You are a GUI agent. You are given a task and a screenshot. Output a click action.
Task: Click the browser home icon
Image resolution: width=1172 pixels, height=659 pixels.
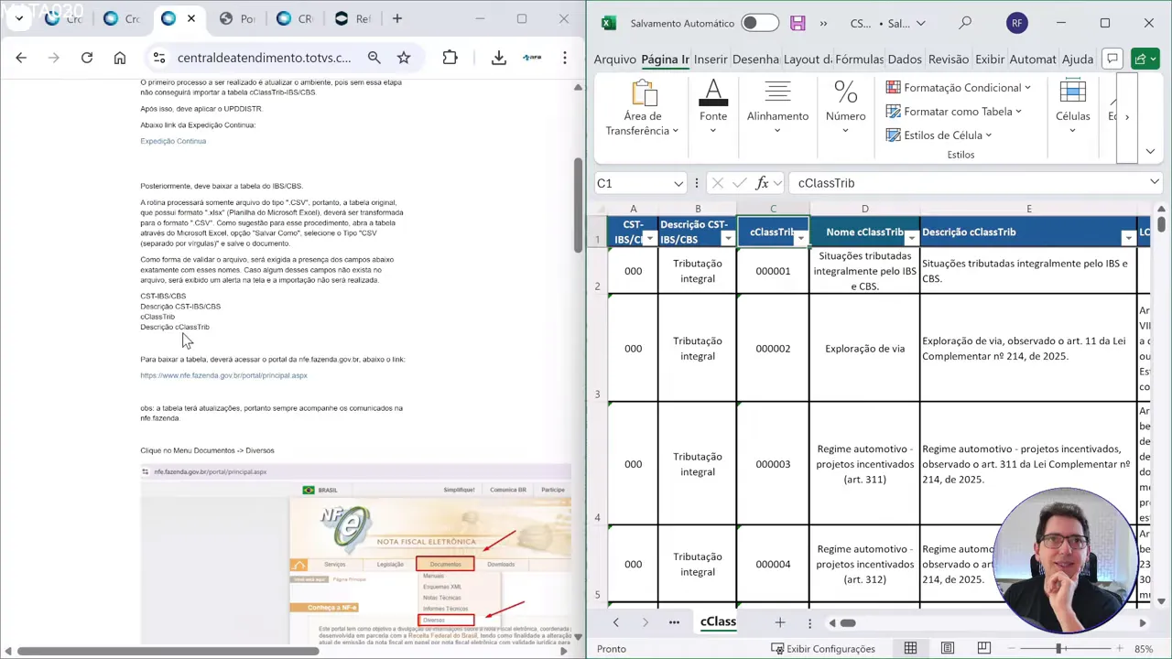click(x=120, y=58)
